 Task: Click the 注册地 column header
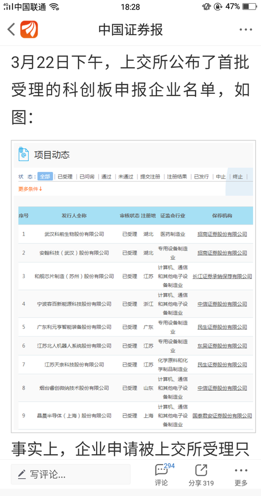point(148,216)
